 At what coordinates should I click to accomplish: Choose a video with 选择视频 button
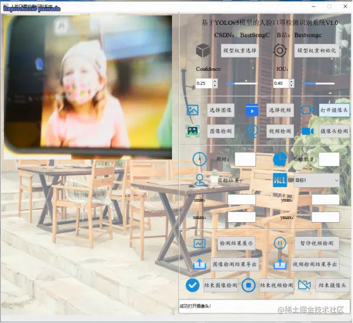click(x=280, y=110)
